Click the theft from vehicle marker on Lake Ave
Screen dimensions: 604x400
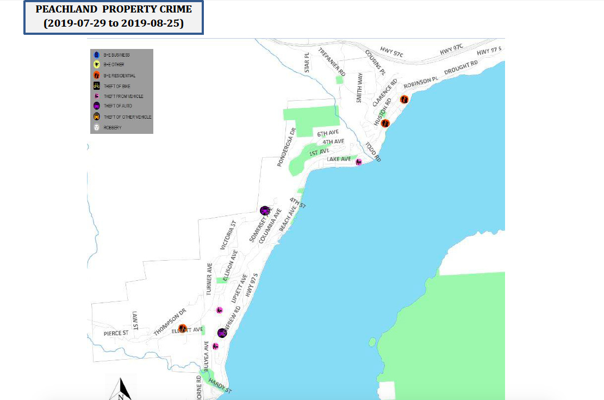(x=359, y=162)
